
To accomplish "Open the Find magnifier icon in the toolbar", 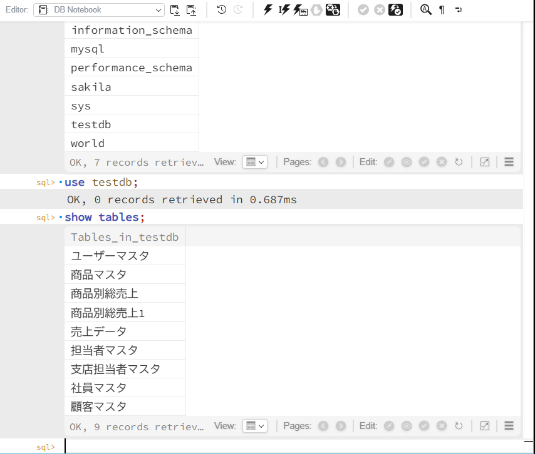I will point(426,9).
